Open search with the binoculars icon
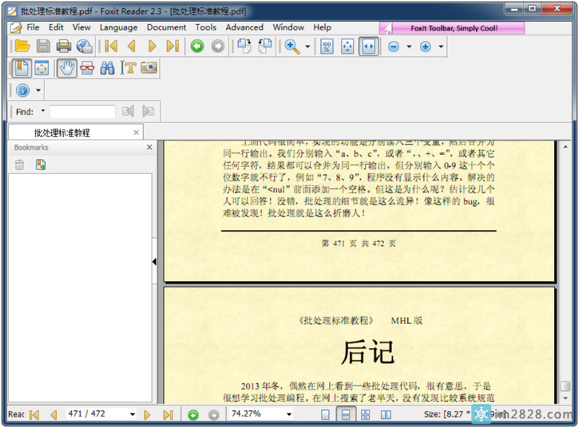This screenshot has width=579, height=428. (x=107, y=69)
